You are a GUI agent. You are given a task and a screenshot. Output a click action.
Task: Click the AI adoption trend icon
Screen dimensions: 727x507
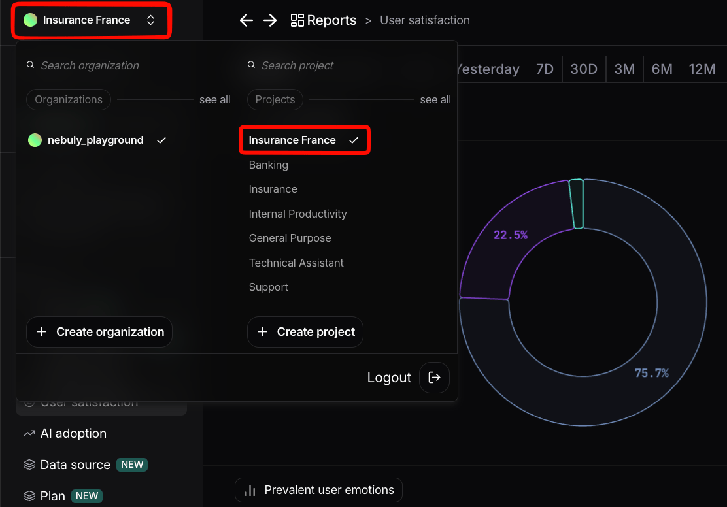point(29,433)
